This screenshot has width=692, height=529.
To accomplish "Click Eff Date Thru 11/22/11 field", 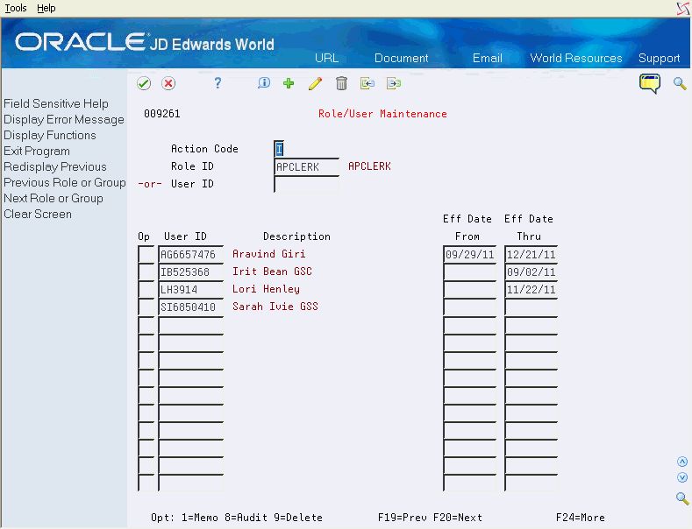I will pos(531,290).
